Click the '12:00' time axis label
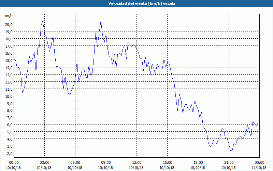The width and height of the screenshot is (273, 171). (x=136, y=163)
